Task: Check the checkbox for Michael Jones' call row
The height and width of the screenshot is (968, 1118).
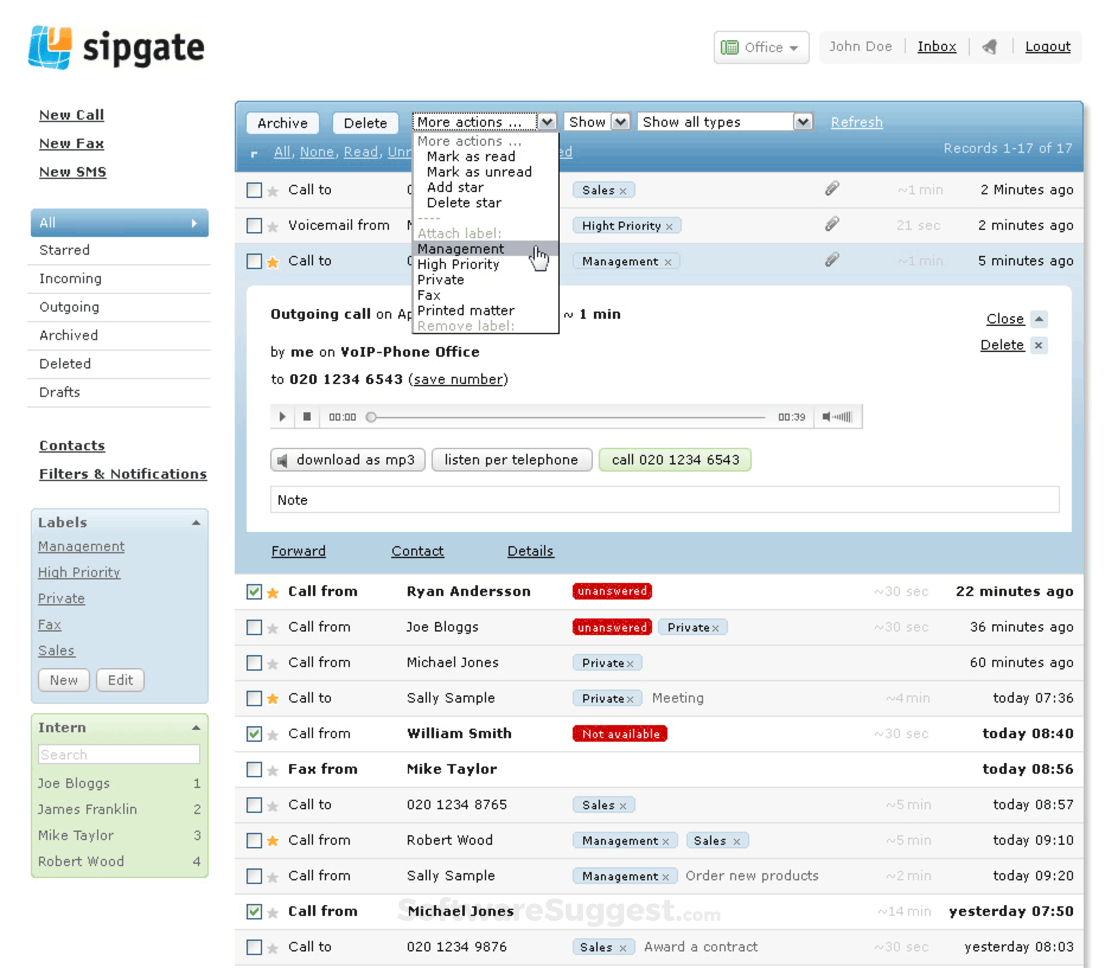Action: (254, 663)
